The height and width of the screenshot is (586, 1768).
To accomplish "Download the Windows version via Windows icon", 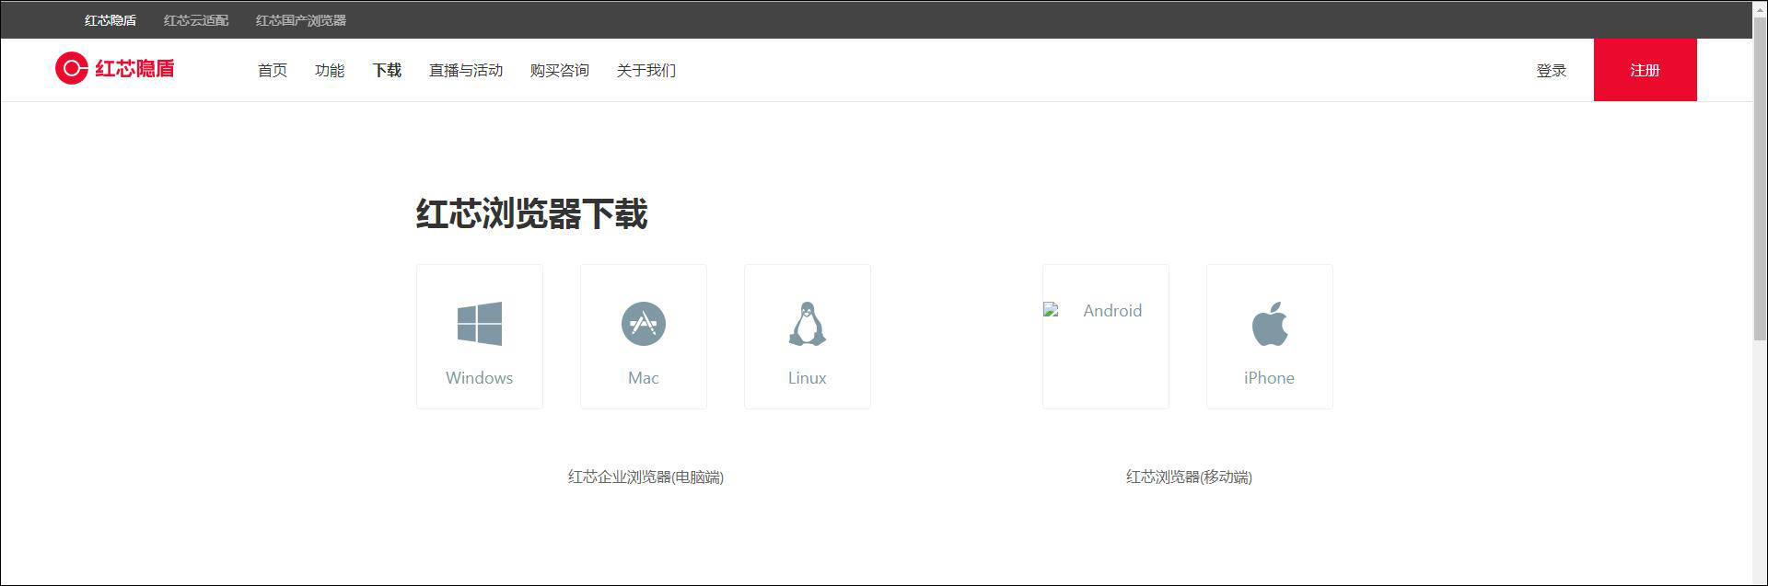I will (x=480, y=324).
